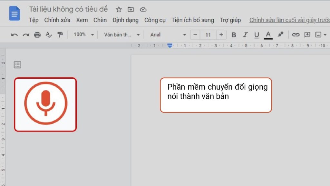Open the Tệp menu
The image size is (330, 186).
34,20
